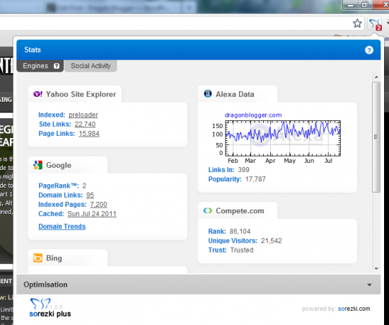The width and height of the screenshot is (389, 325).
Task: Click PageRank value 2
Action: (84, 186)
